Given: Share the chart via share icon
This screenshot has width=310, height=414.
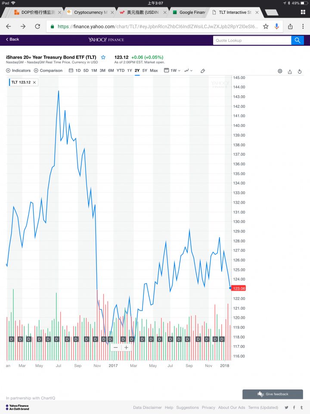Looking at the screenshot, I should pyautogui.click(x=290, y=71).
